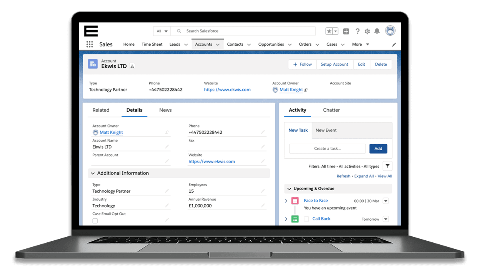Open the notifications bell icon
The height and width of the screenshot is (278, 480).
click(x=377, y=31)
